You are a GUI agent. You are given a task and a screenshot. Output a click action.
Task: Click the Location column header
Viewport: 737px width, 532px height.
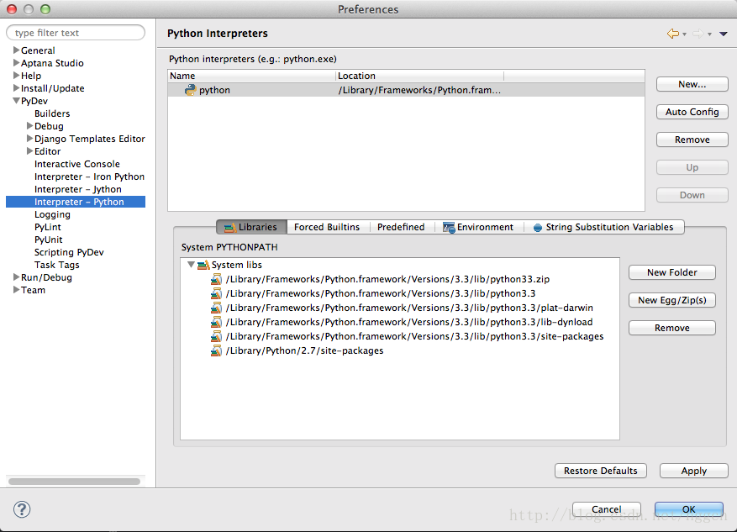pyautogui.click(x=419, y=76)
